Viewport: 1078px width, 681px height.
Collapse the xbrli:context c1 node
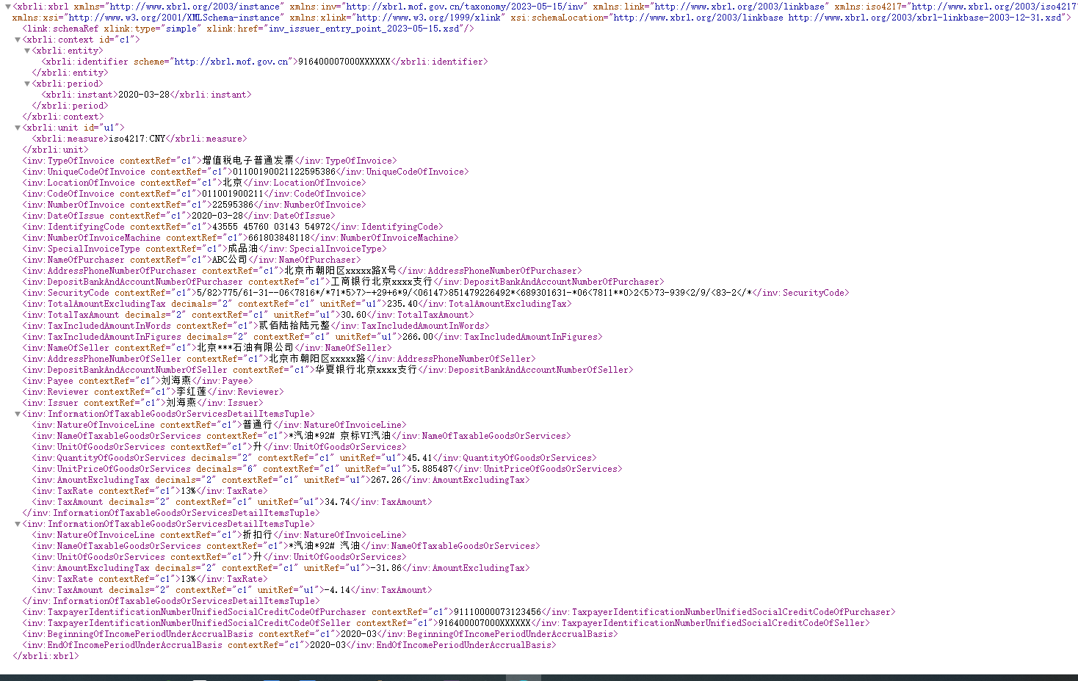tap(18, 40)
